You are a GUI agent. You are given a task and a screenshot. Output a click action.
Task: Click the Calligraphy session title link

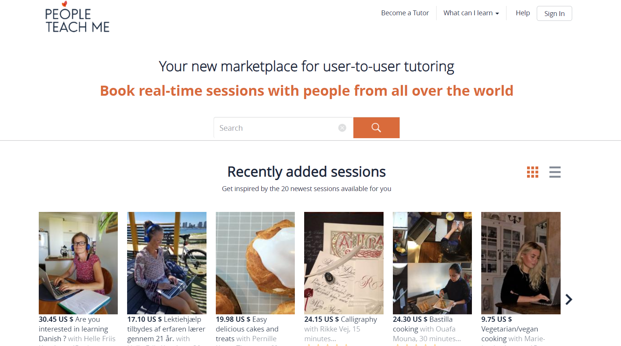[359, 319]
